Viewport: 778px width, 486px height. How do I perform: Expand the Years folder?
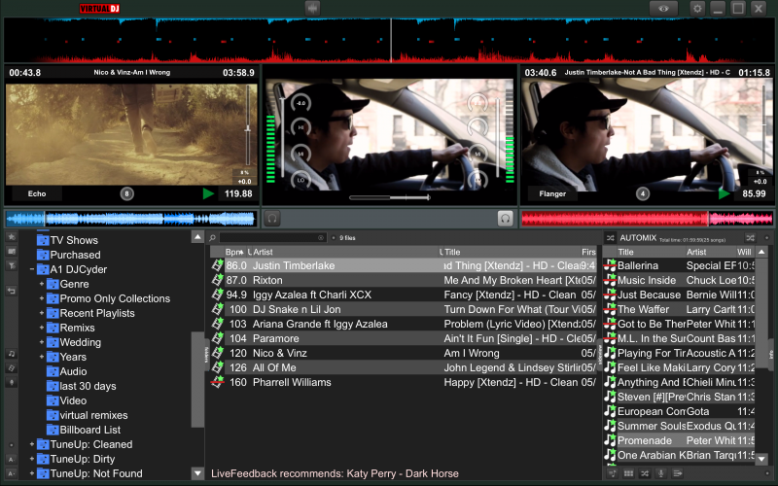tap(42, 357)
